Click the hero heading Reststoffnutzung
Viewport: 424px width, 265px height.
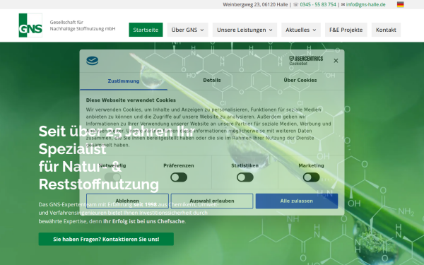pyautogui.click(x=99, y=184)
